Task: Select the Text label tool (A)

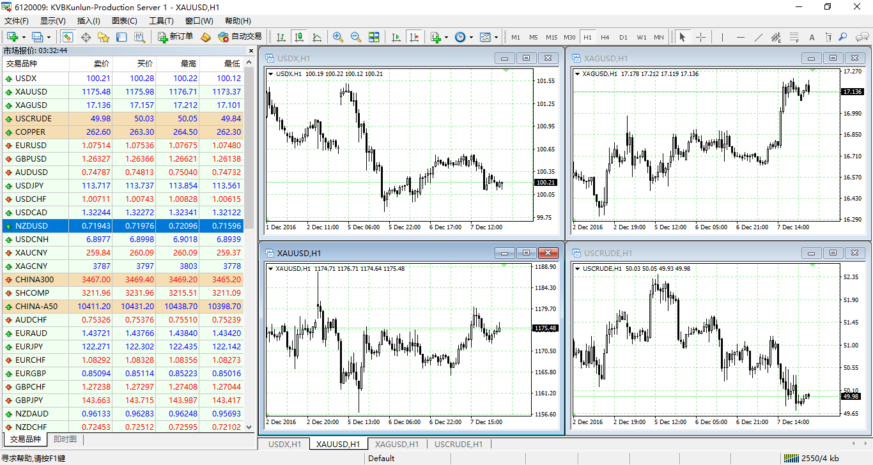Action: click(812, 37)
